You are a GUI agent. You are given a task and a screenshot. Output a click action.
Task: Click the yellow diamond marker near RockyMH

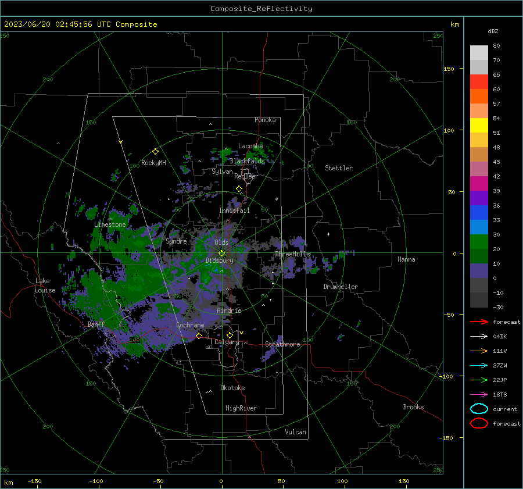click(155, 152)
